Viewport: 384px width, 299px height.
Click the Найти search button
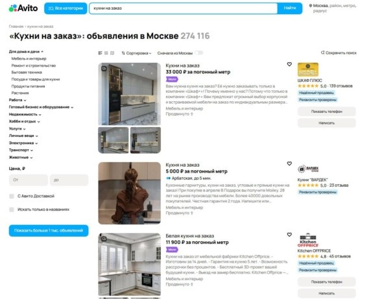tap(290, 8)
